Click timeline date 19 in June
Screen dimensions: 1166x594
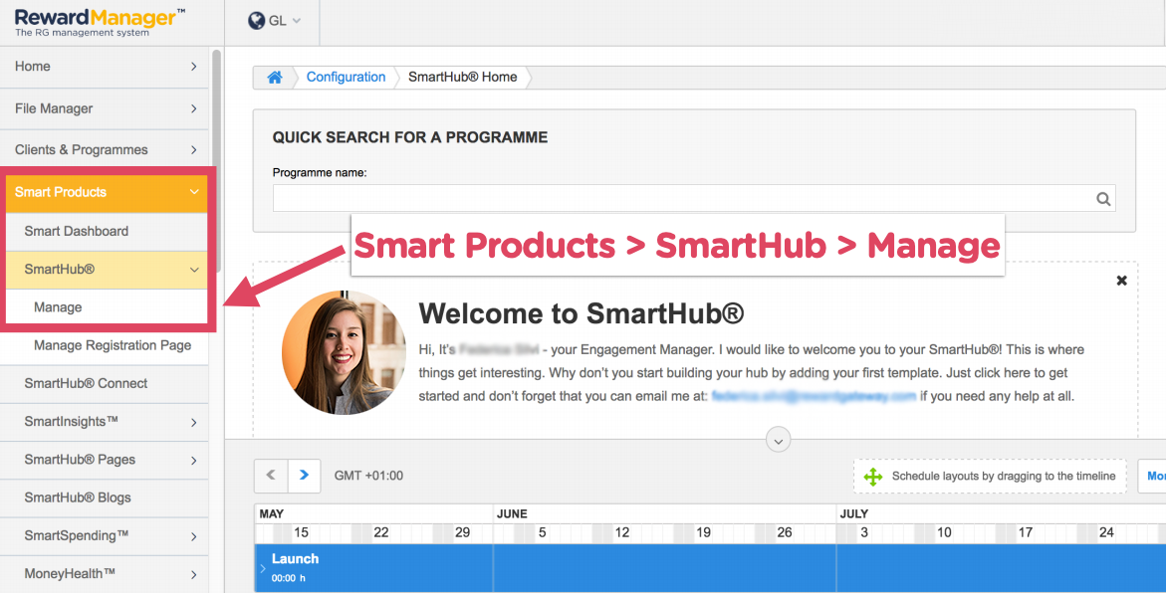click(x=703, y=533)
